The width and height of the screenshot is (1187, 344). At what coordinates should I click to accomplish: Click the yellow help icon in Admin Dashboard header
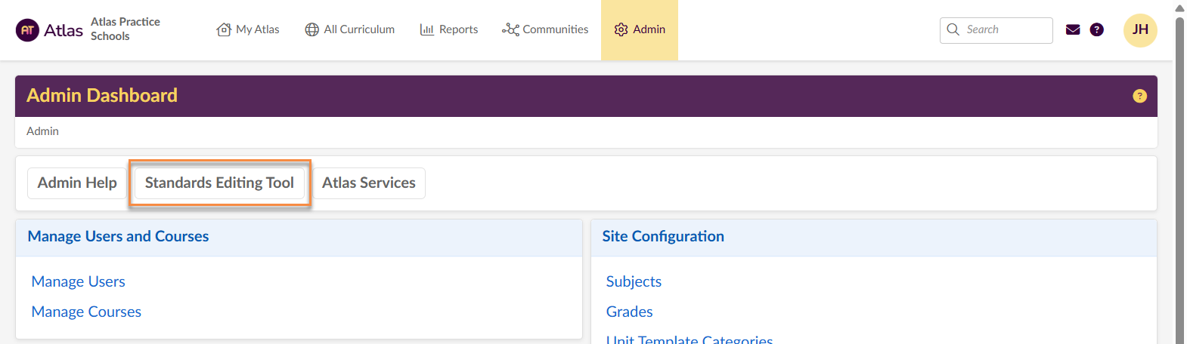coord(1139,96)
